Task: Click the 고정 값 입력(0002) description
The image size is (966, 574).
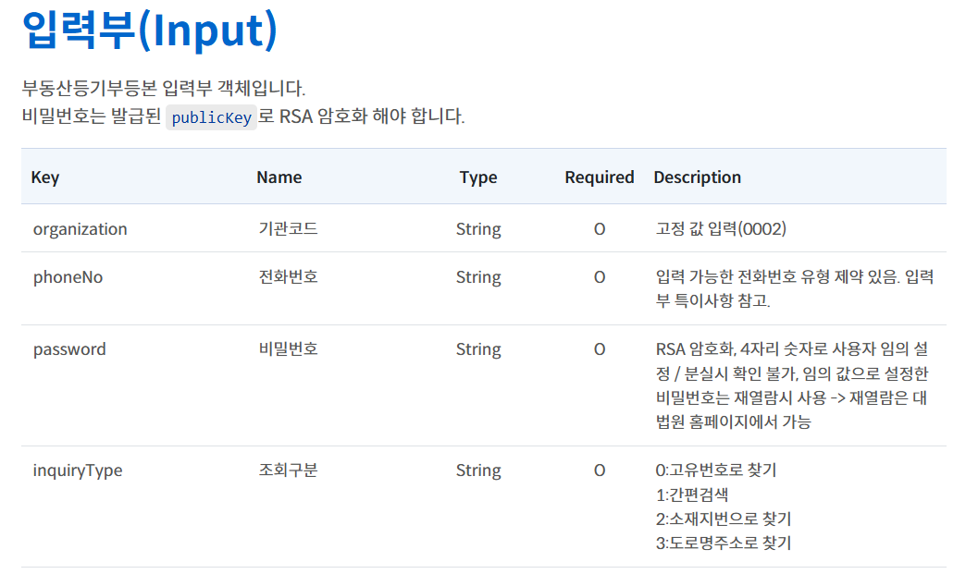Action: [721, 229]
